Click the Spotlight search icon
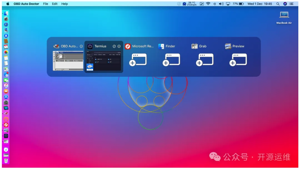The image size is (300, 169). (x=278, y=4)
